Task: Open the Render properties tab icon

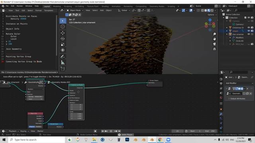Action: point(221,79)
